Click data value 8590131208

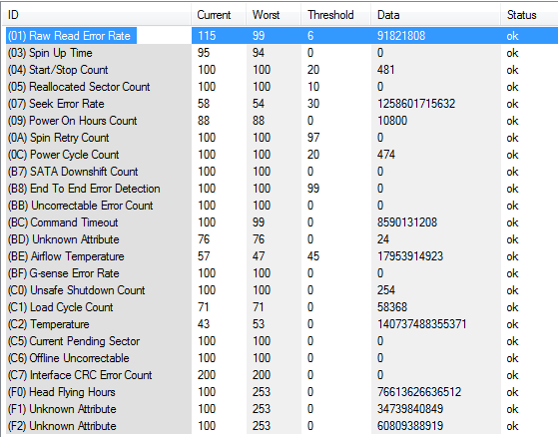[406, 222]
